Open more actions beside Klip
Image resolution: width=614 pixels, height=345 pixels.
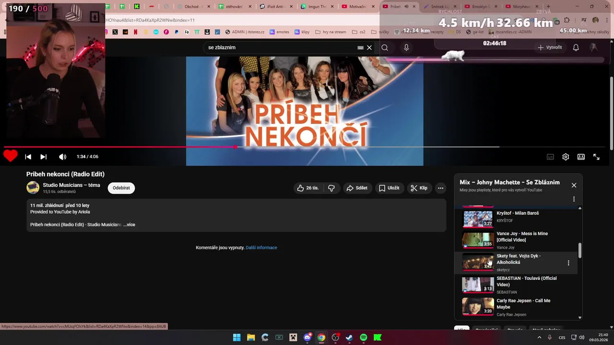(440, 188)
